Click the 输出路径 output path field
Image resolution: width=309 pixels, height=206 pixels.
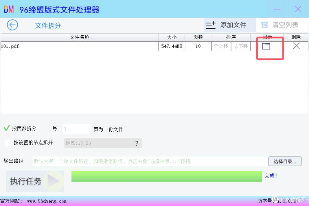(x=150, y=161)
